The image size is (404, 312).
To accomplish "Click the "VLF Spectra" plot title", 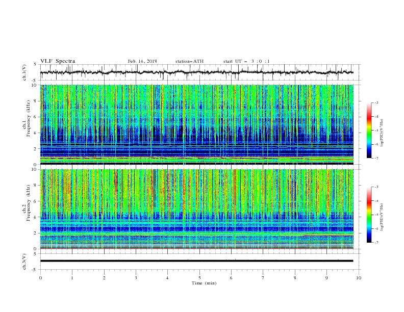I will (x=58, y=61).
